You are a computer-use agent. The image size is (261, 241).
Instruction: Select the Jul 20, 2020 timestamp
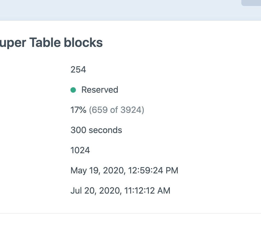[x=120, y=191]
